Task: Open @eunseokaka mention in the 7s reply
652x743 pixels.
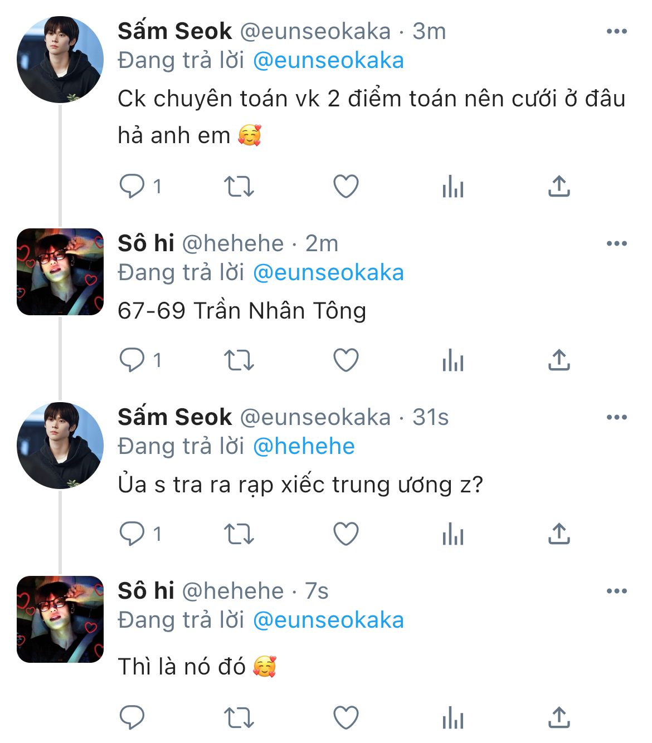Action: (328, 620)
